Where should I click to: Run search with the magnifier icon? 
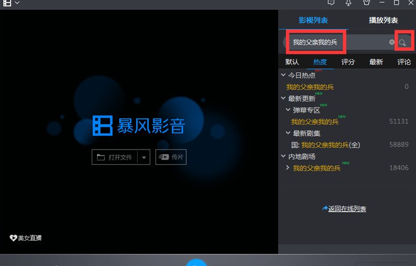click(402, 42)
